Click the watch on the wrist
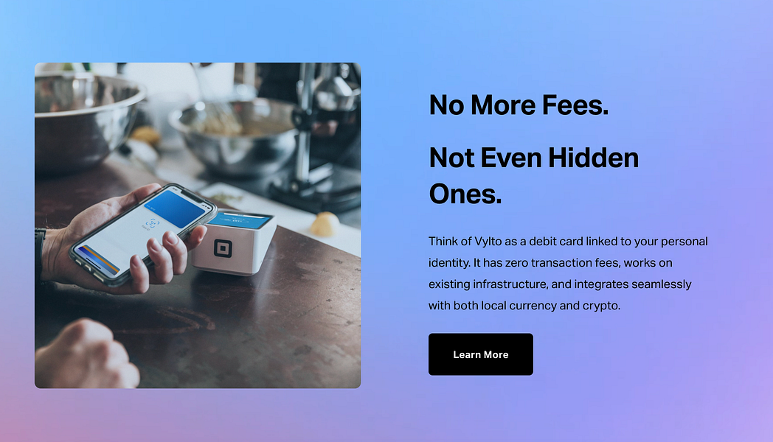 click(40, 255)
